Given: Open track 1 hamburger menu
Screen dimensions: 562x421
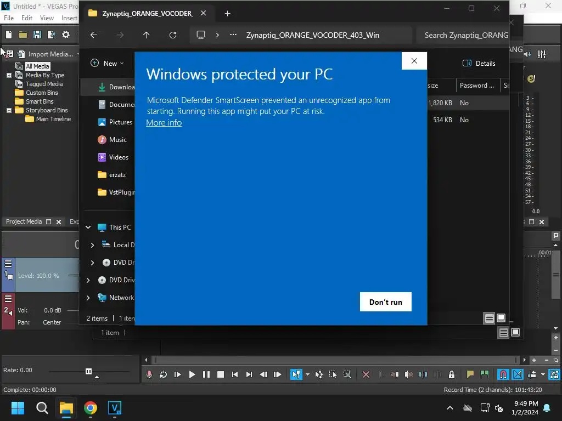Looking at the screenshot, I should click(x=8, y=264).
